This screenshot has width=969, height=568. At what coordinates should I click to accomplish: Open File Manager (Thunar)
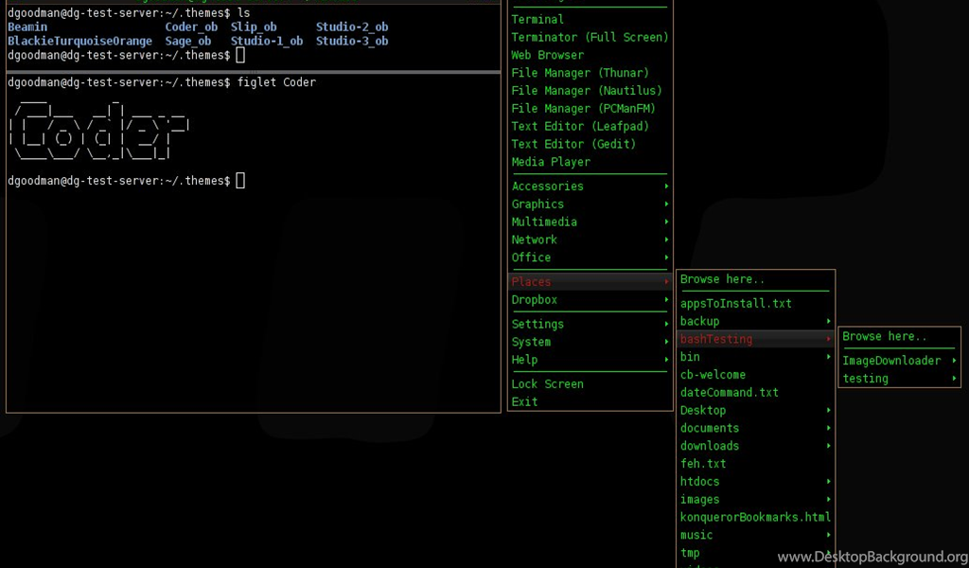click(x=590, y=74)
